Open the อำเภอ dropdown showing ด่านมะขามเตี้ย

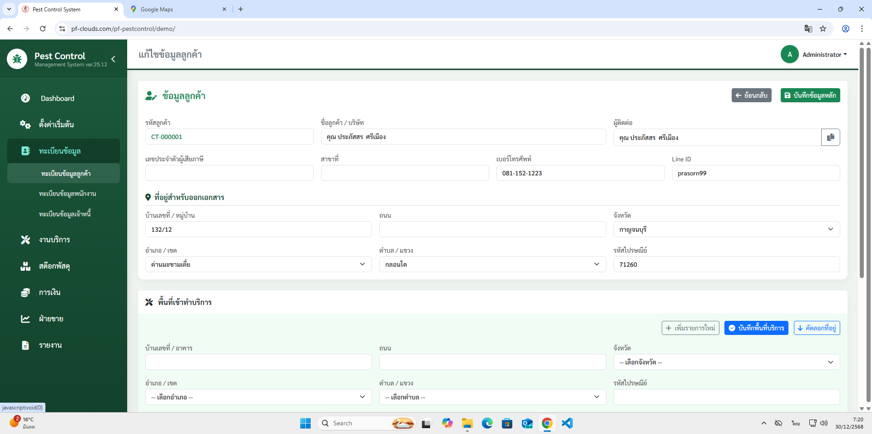[x=258, y=264]
